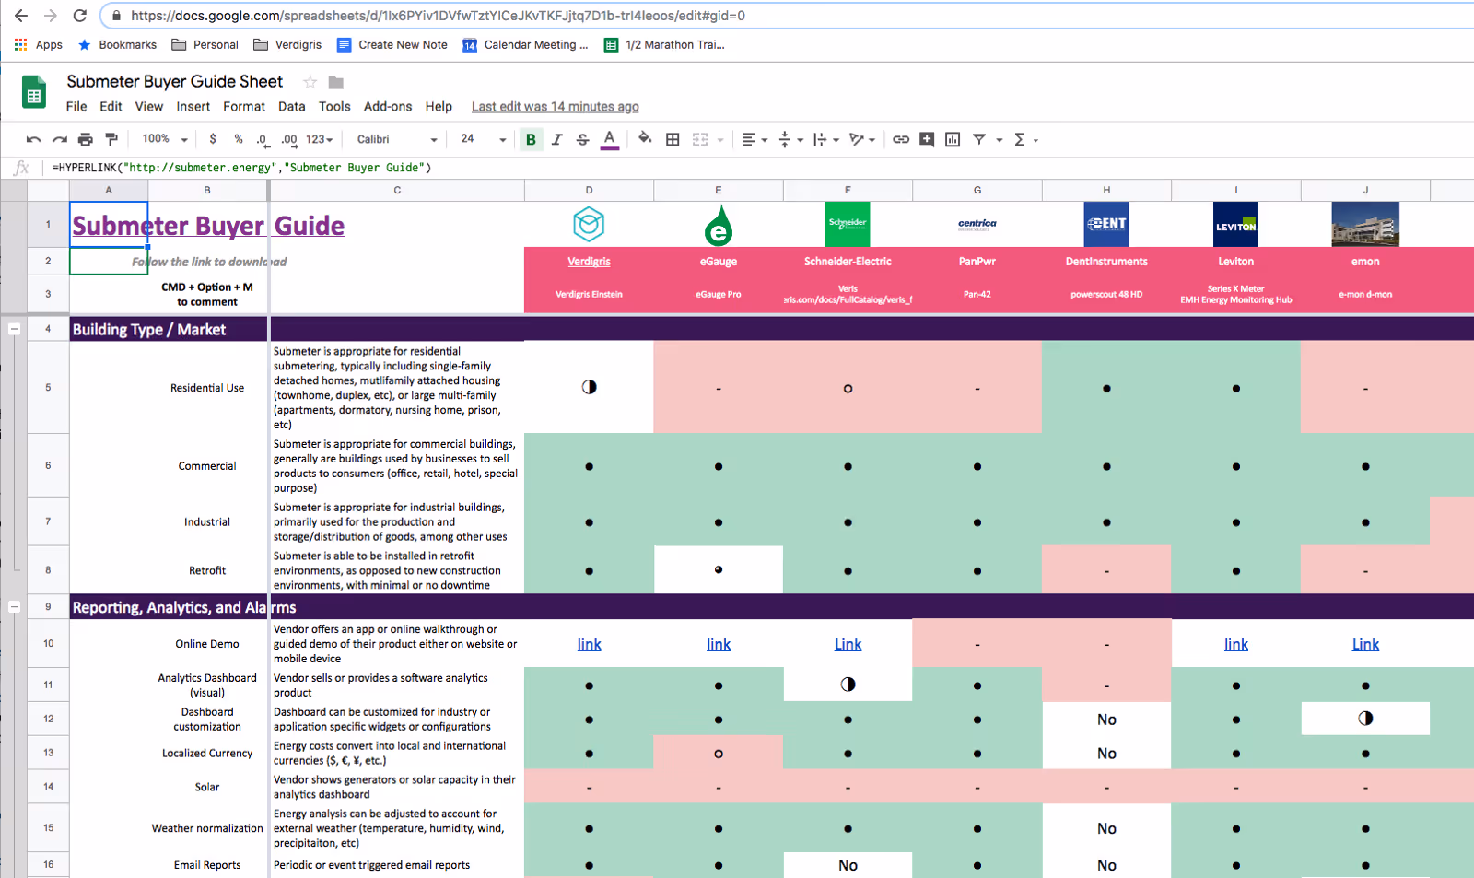Format as currency with the dollar icon

coord(213,139)
